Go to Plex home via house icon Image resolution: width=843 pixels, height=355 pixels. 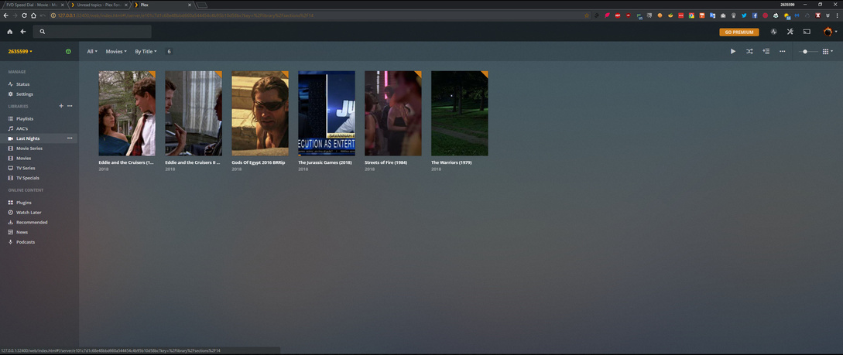coord(10,32)
